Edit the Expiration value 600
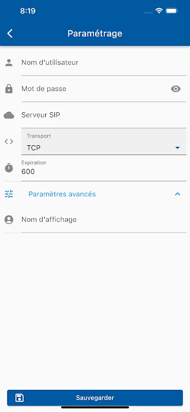190x412 pixels. 104,168
